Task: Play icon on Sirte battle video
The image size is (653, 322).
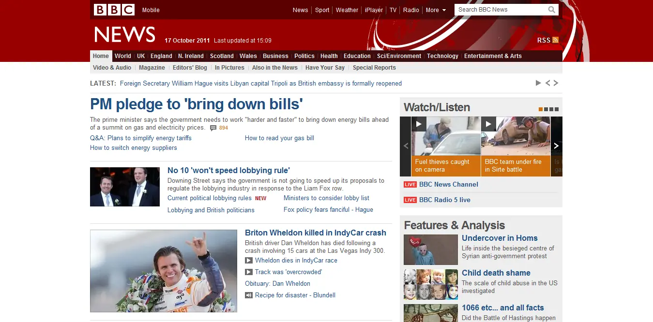Action: point(488,124)
